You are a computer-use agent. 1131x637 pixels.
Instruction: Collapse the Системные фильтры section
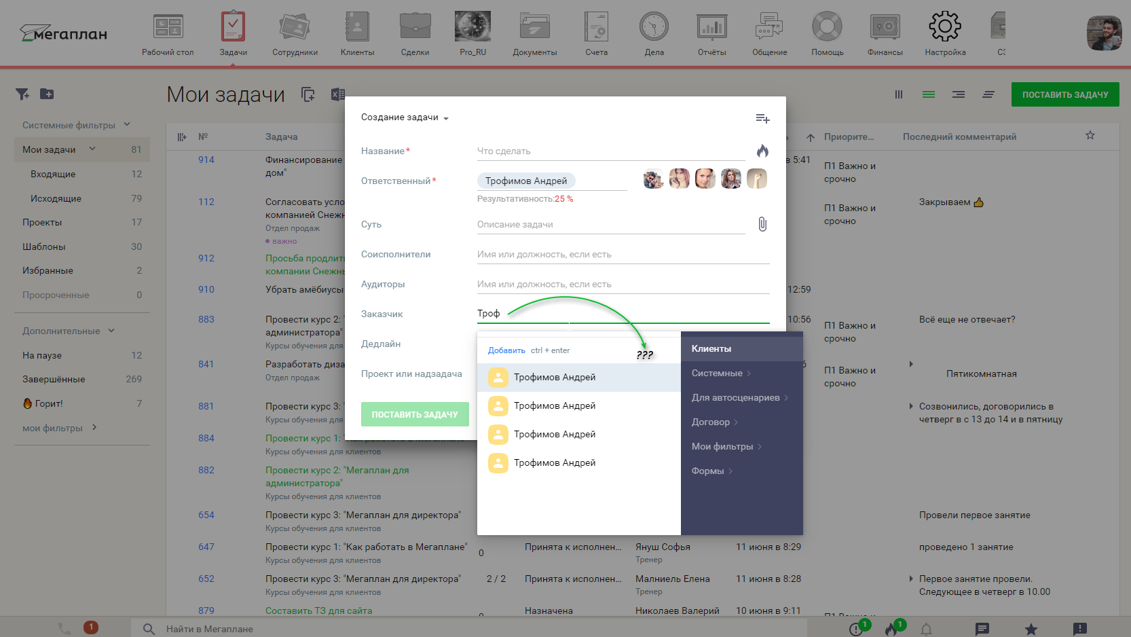click(127, 124)
